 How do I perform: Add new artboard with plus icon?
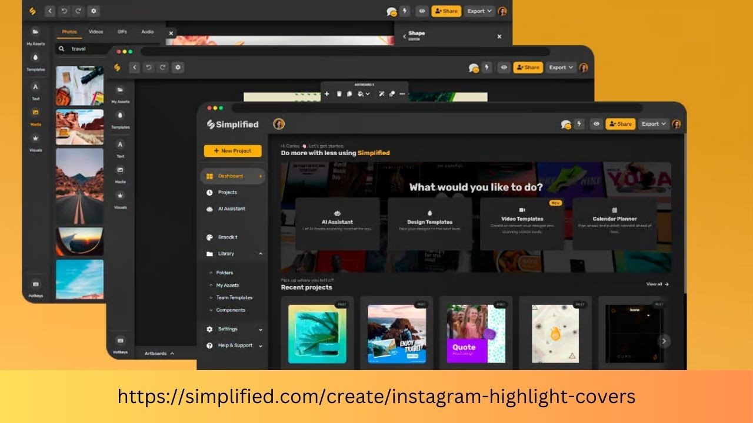pyautogui.click(x=327, y=93)
